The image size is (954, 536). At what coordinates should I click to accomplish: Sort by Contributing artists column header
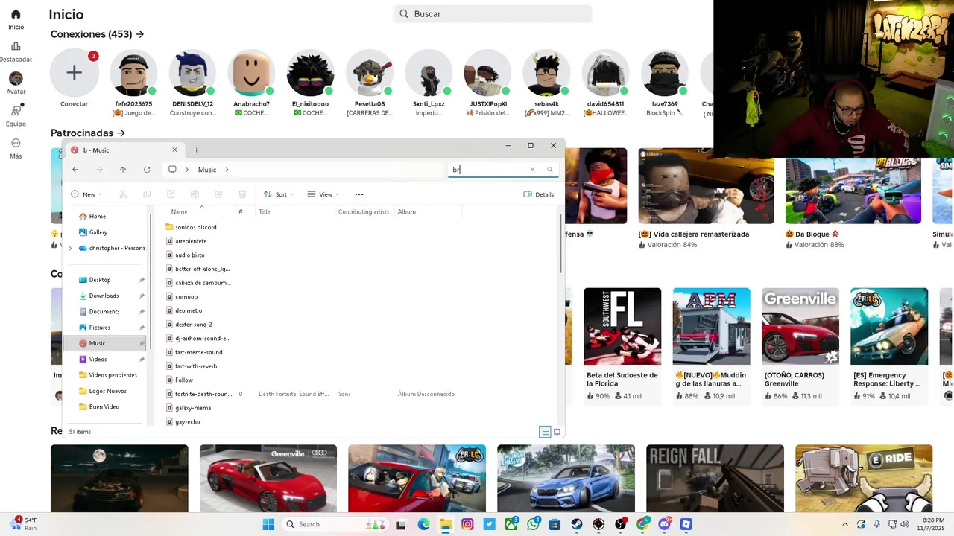click(x=364, y=212)
